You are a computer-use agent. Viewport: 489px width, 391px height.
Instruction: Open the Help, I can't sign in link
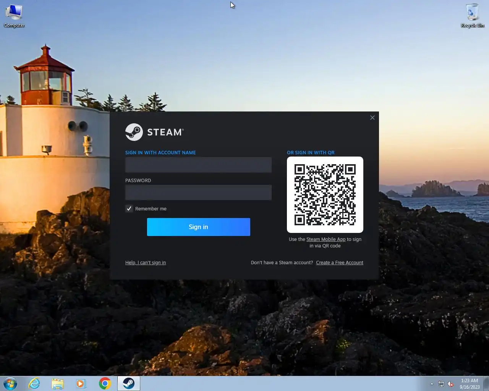(146, 263)
